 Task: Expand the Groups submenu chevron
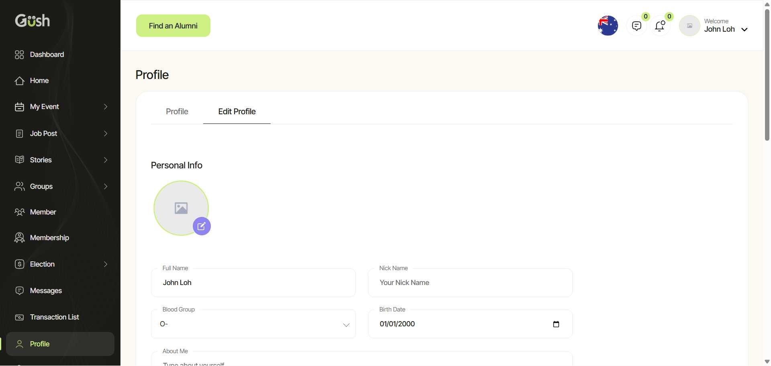pos(106,186)
